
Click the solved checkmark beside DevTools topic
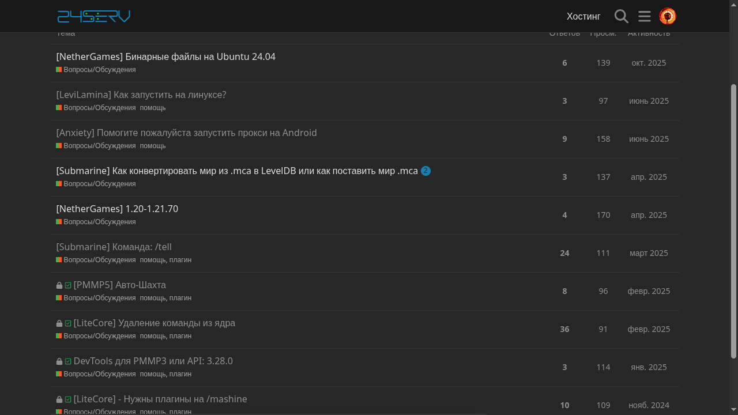point(68,361)
